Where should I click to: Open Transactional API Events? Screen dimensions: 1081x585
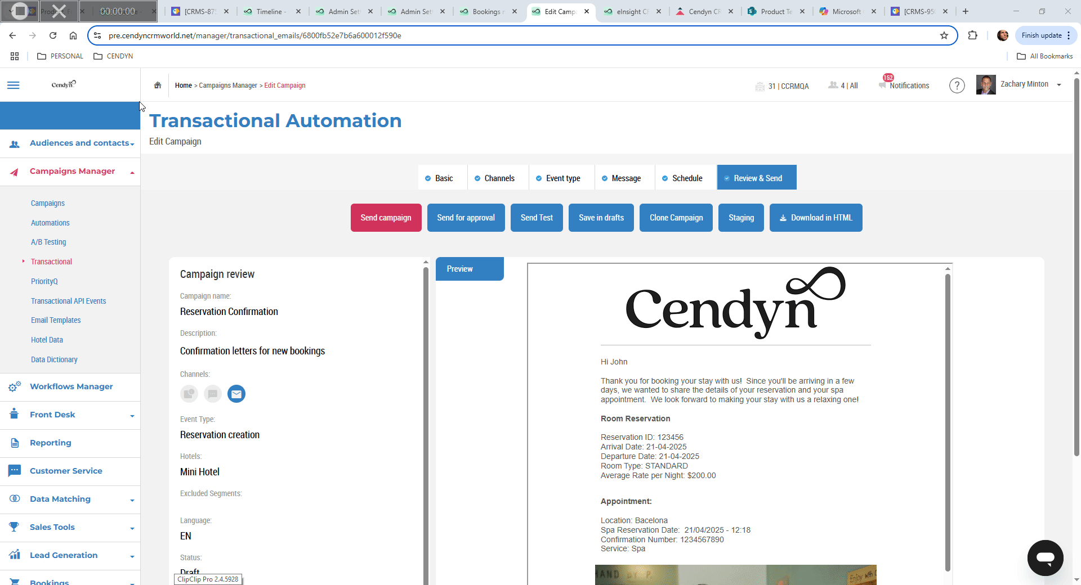(69, 301)
